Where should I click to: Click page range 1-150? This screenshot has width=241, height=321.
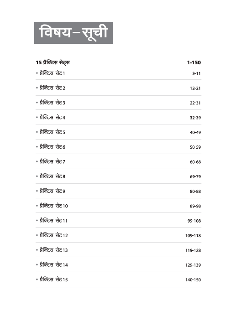(x=194, y=62)
